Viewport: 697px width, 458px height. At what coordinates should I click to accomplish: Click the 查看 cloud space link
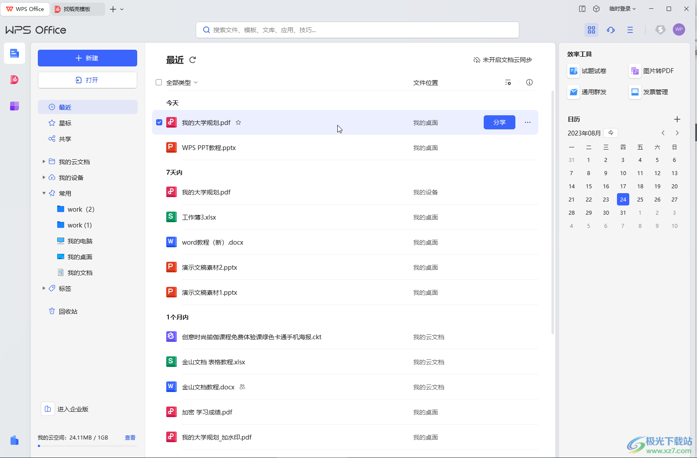point(130,437)
